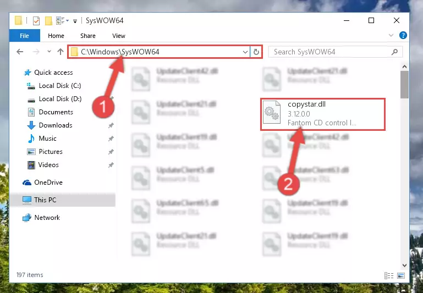Click the pin icon next to Music

tap(111, 139)
